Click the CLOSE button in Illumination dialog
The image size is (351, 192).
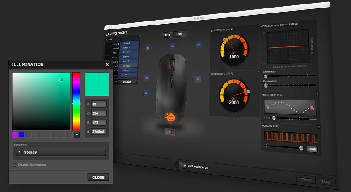[98, 177]
